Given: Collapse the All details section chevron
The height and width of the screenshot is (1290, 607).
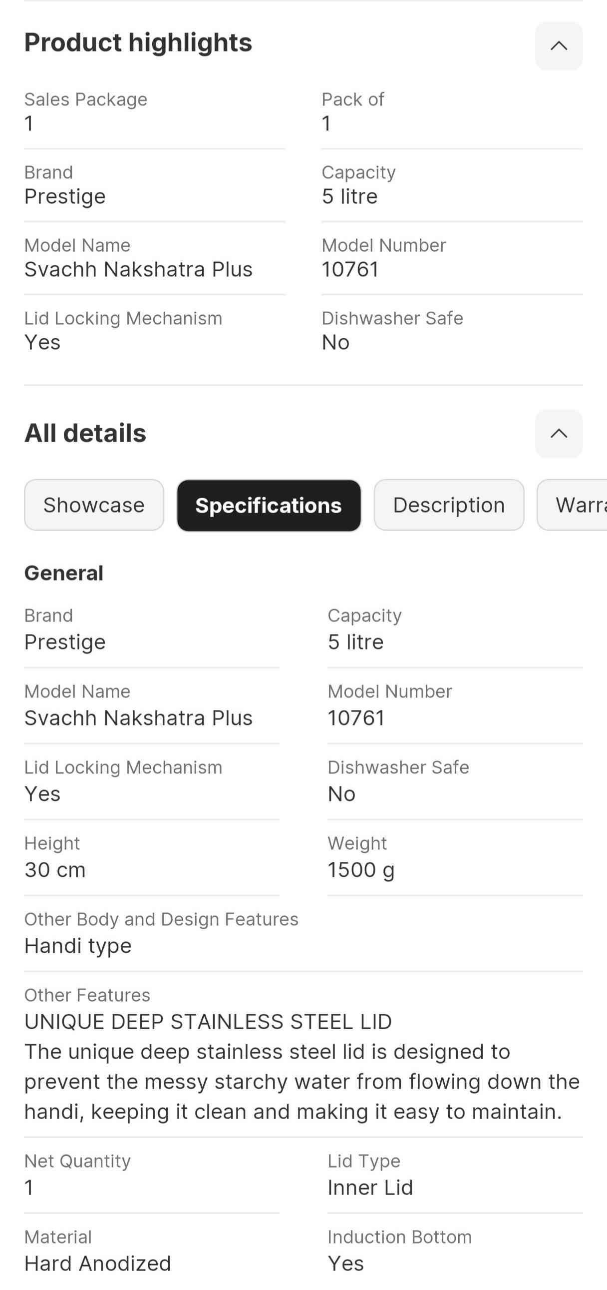Looking at the screenshot, I should pyautogui.click(x=559, y=434).
